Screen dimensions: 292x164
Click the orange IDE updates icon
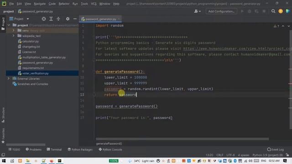281,11
